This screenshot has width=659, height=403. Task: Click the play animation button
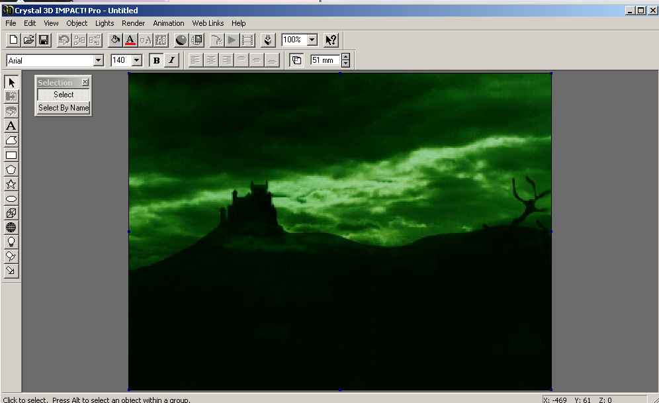pyautogui.click(x=232, y=40)
